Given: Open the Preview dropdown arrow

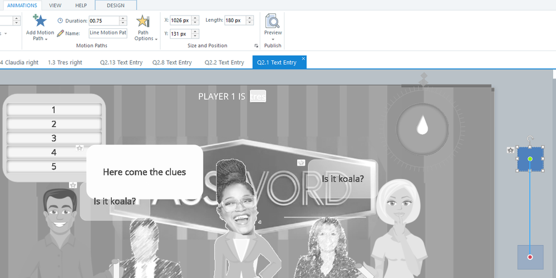Looking at the screenshot, I should [273, 39].
